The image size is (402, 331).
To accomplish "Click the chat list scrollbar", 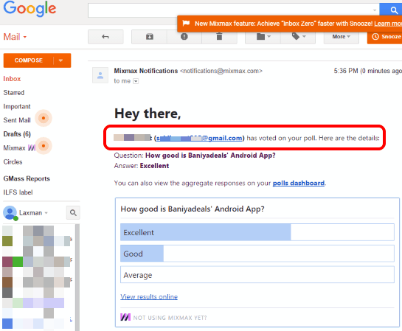I will point(77,277).
